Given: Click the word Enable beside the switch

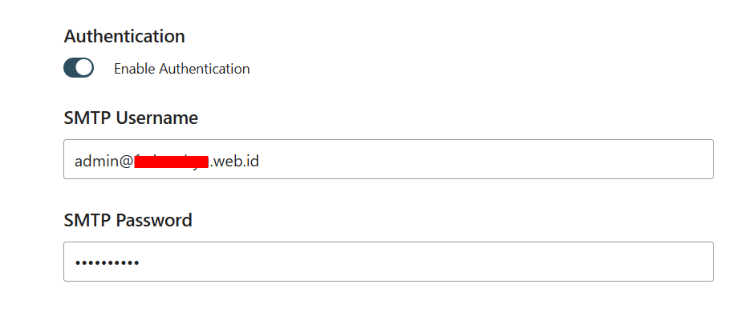Looking at the screenshot, I should [134, 69].
